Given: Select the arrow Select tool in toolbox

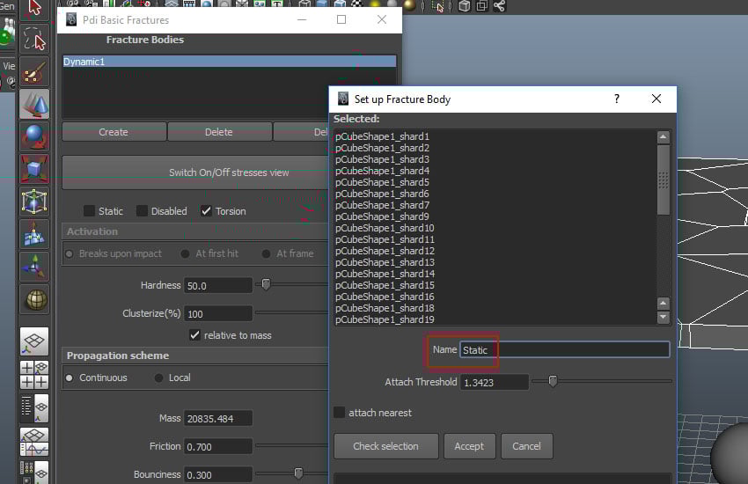Looking at the screenshot, I should click(34, 9).
